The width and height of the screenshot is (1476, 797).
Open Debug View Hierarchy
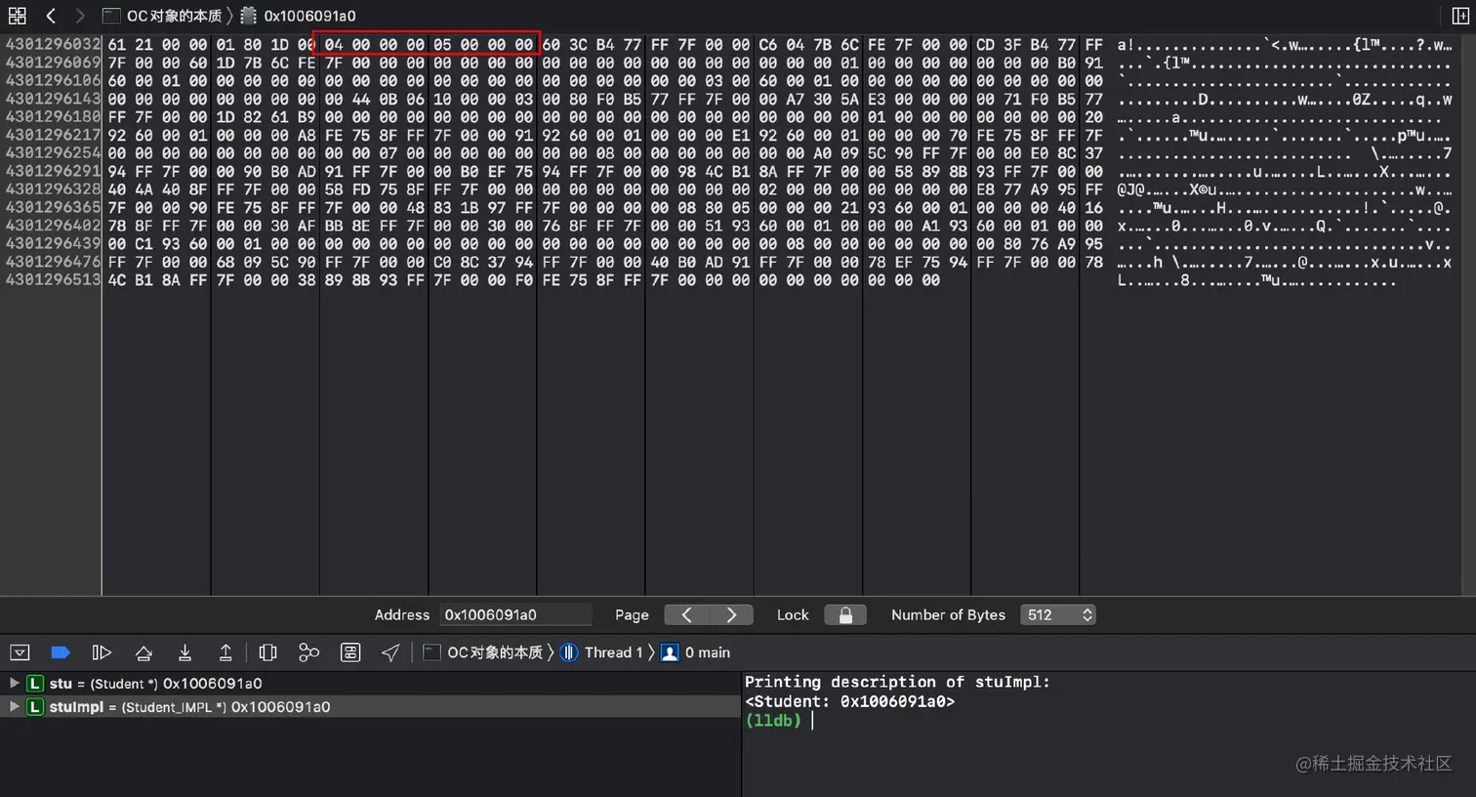tap(267, 652)
